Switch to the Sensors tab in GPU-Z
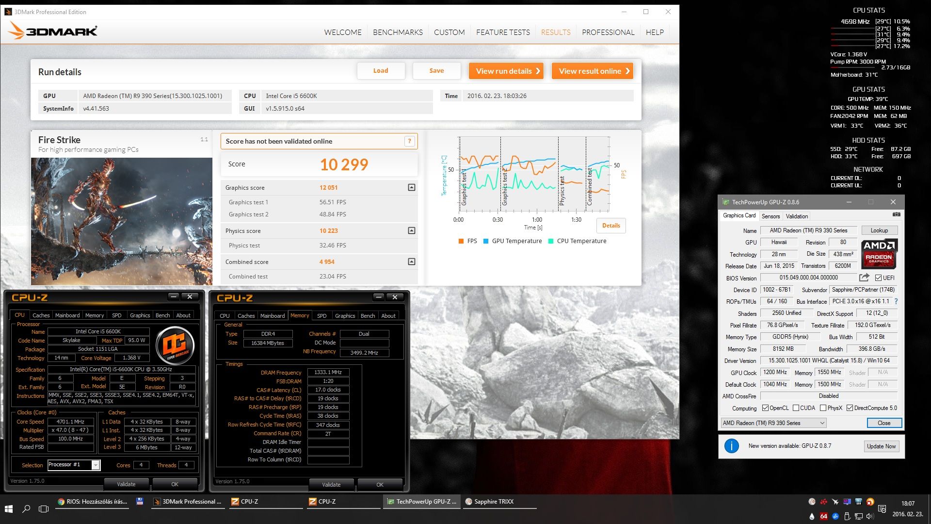Viewport: 931px width, 524px height. pos(770,216)
